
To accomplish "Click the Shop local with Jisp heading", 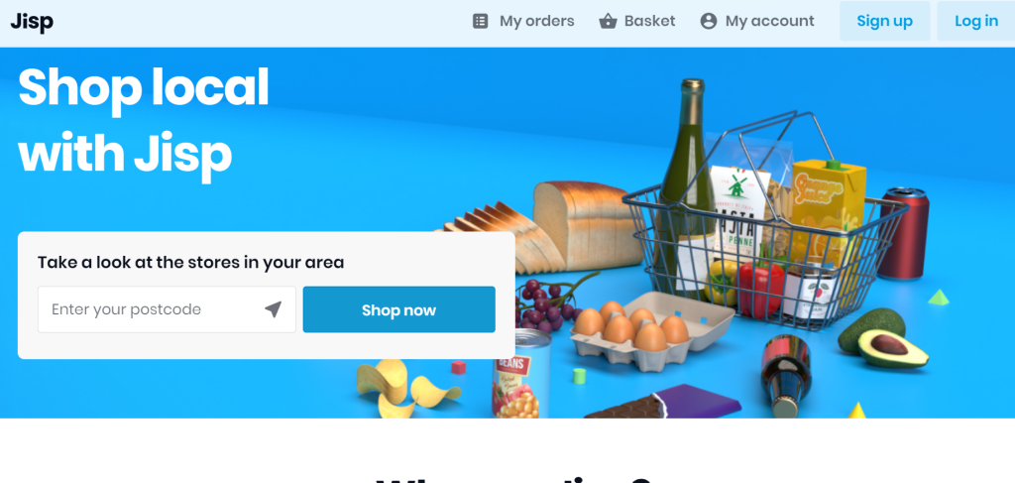I will tap(143, 120).
